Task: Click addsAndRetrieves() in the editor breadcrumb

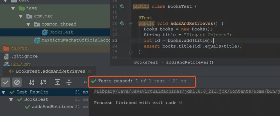Action: point(190,62)
